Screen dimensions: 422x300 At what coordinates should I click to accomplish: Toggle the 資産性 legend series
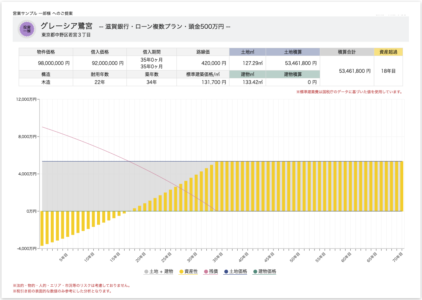pyautogui.click(x=188, y=272)
